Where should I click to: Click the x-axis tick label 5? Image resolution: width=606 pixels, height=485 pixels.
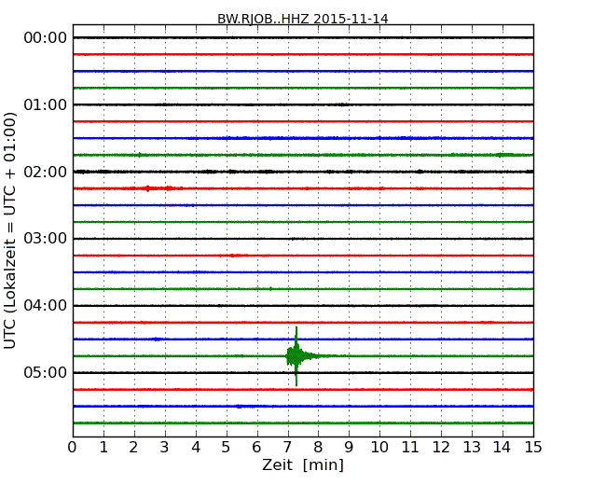tap(227, 448)
